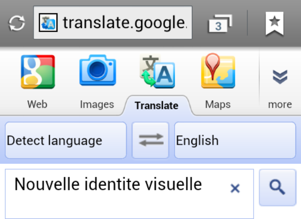Click the Translate app icon
301x219 pixels.
point(157,71)
